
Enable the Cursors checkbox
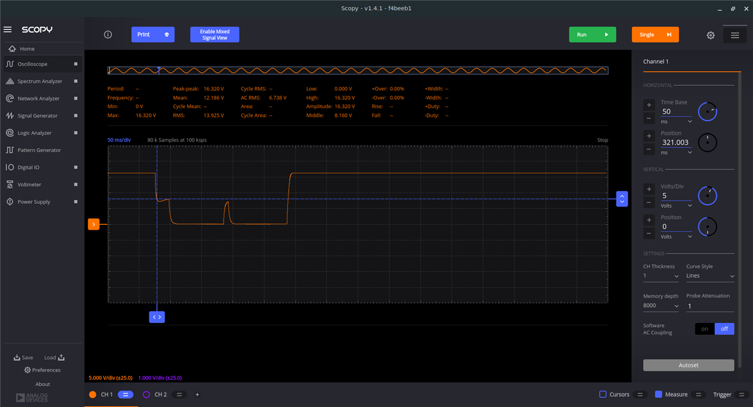[603, 395]
